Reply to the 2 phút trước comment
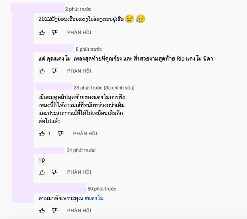This screenshot has height=219, width=247. tap(79, 32)
